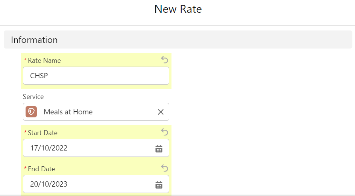Click into the Rate Name input containing CHSP
Viewport: 355px width, 196px height.
click(96, 76)
